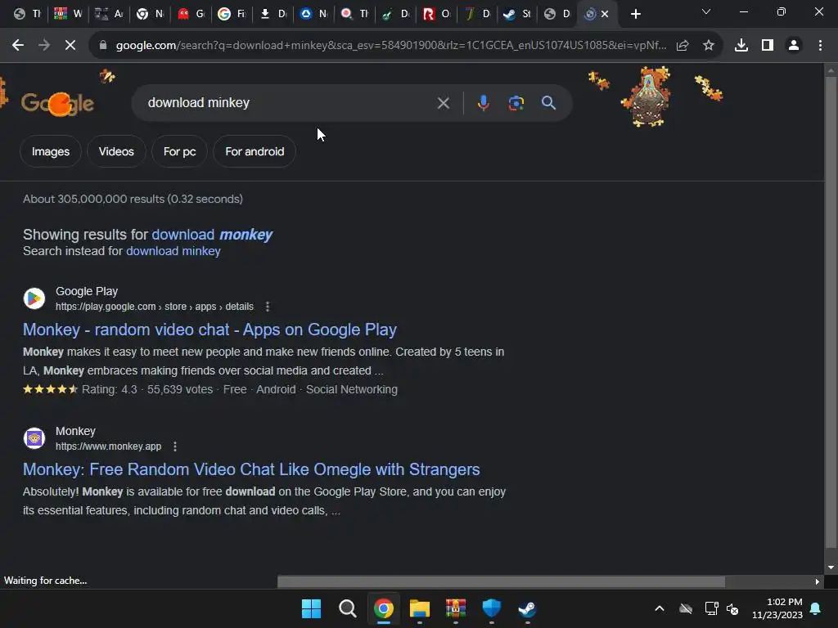Image resolution: width=838 pixels, height=628 pixels.
Task: Click the Monkey site favicon
Action: pyautogui.click(x=34, y=438)
